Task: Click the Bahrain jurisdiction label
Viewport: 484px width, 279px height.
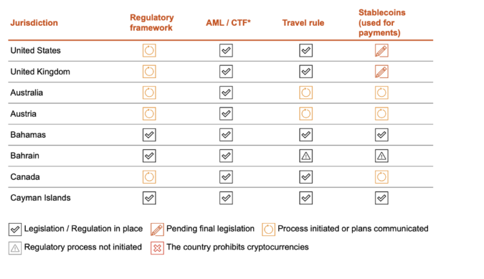Action: [x=27, y=156]
